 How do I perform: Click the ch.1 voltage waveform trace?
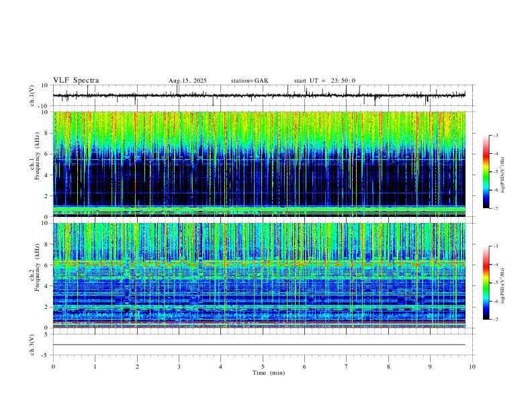[x=259, y=95]
